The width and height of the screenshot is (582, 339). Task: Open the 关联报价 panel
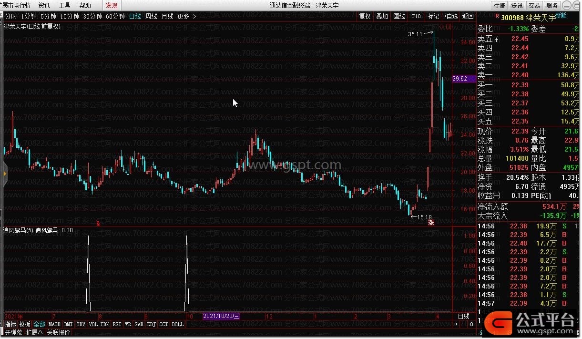coord(58,332)
